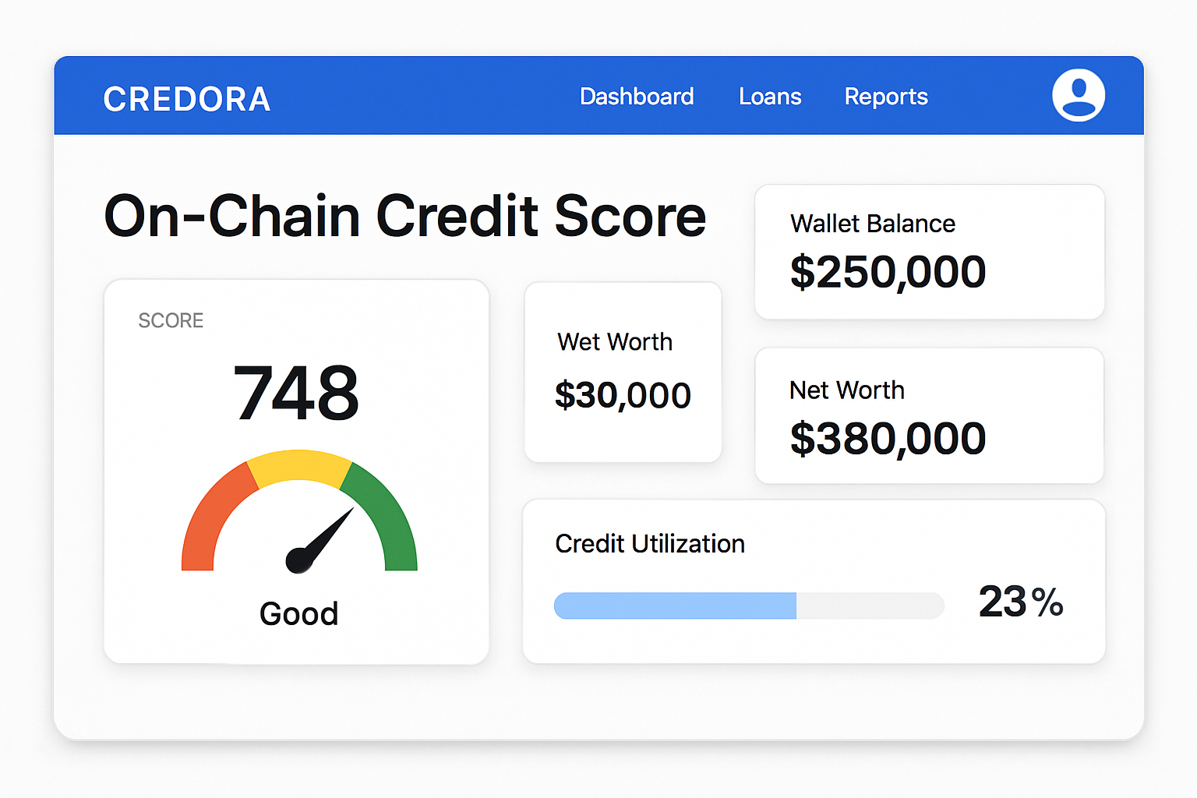1197x798 pixels.
Task: Select the 23% utilization value
Action: [1021, 602]
